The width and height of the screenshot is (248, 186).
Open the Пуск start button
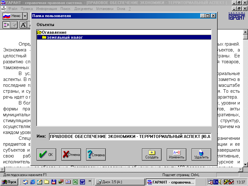(x=9, y=182)
